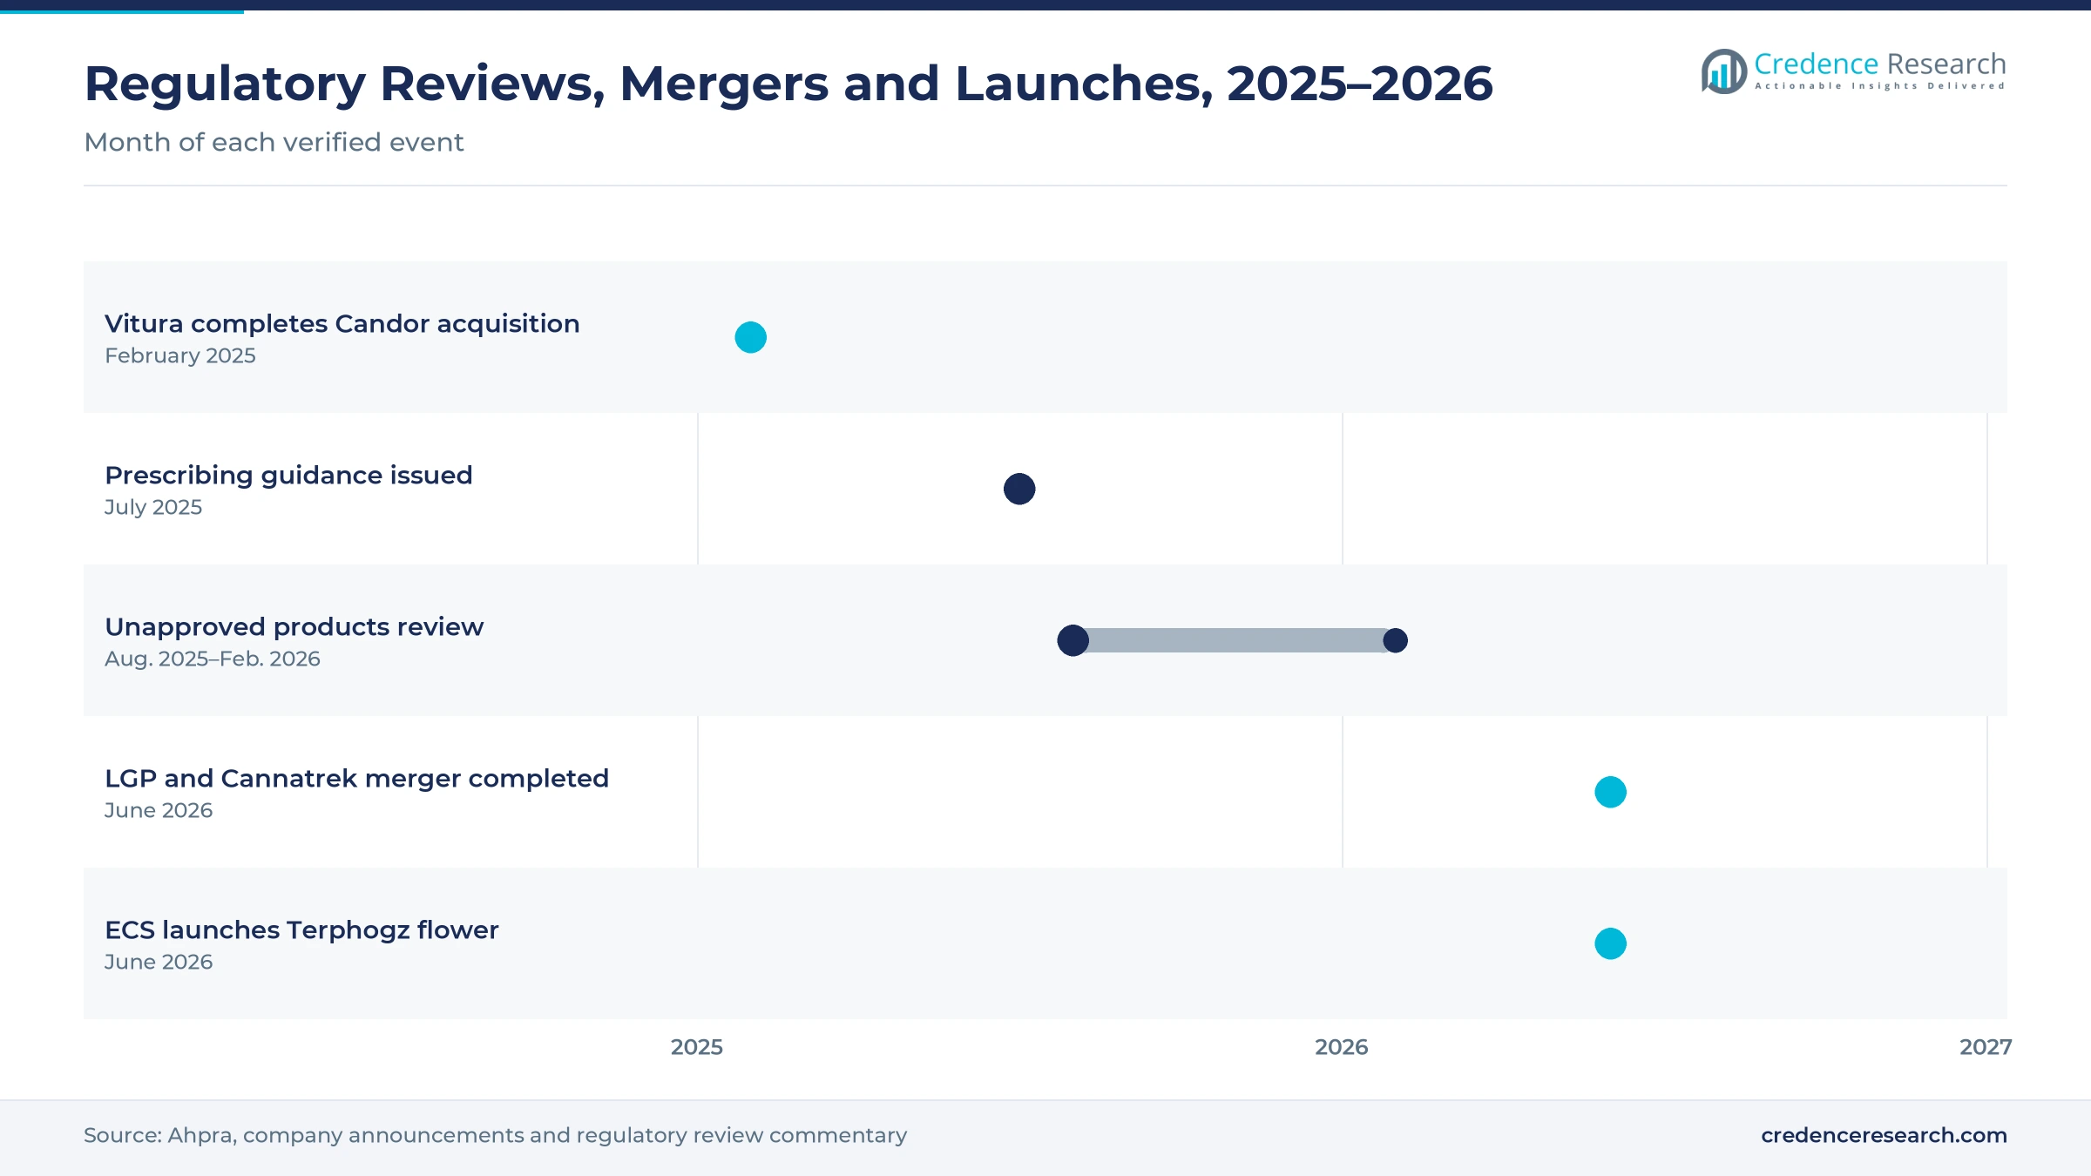
Task: Click the Credence Research logo icon
Action: 1723,71
